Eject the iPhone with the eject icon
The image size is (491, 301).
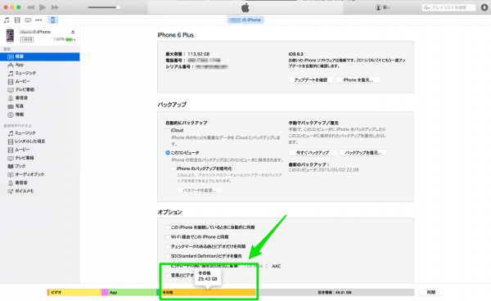point(73,32)
